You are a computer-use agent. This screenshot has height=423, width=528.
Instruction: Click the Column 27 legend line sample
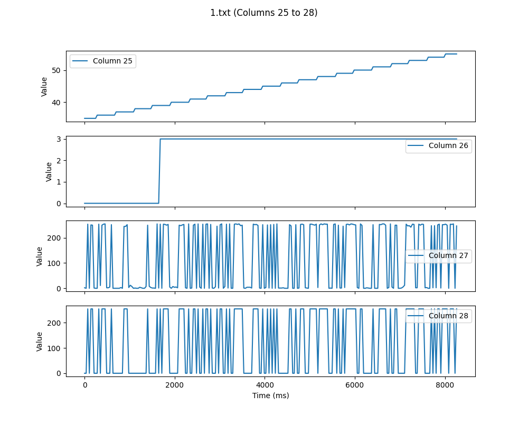click(417, 255)
